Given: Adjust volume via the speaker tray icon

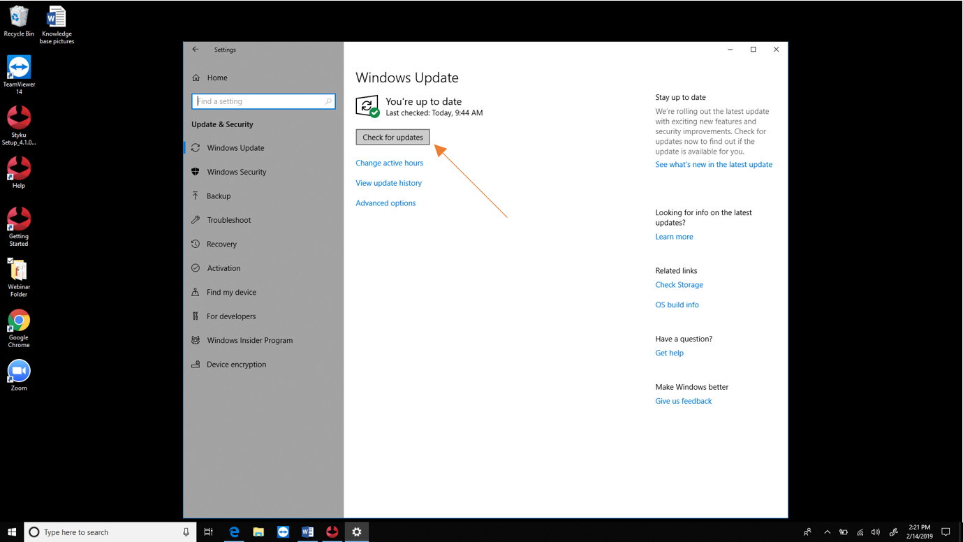Looking at the screenshot, I should point(876,532).
